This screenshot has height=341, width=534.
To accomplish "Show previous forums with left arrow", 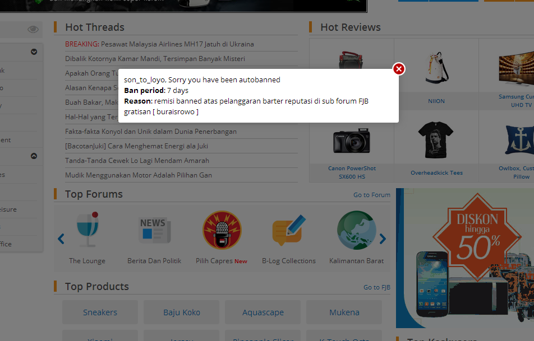I will 61,239.
